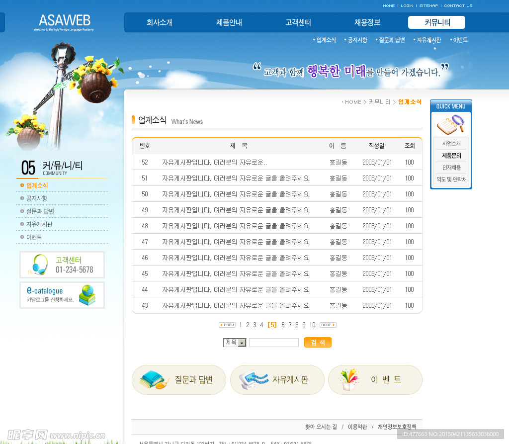The image size is (509, 444).
Task: Click the PREV pagination button
Action: tap(227, 325)
